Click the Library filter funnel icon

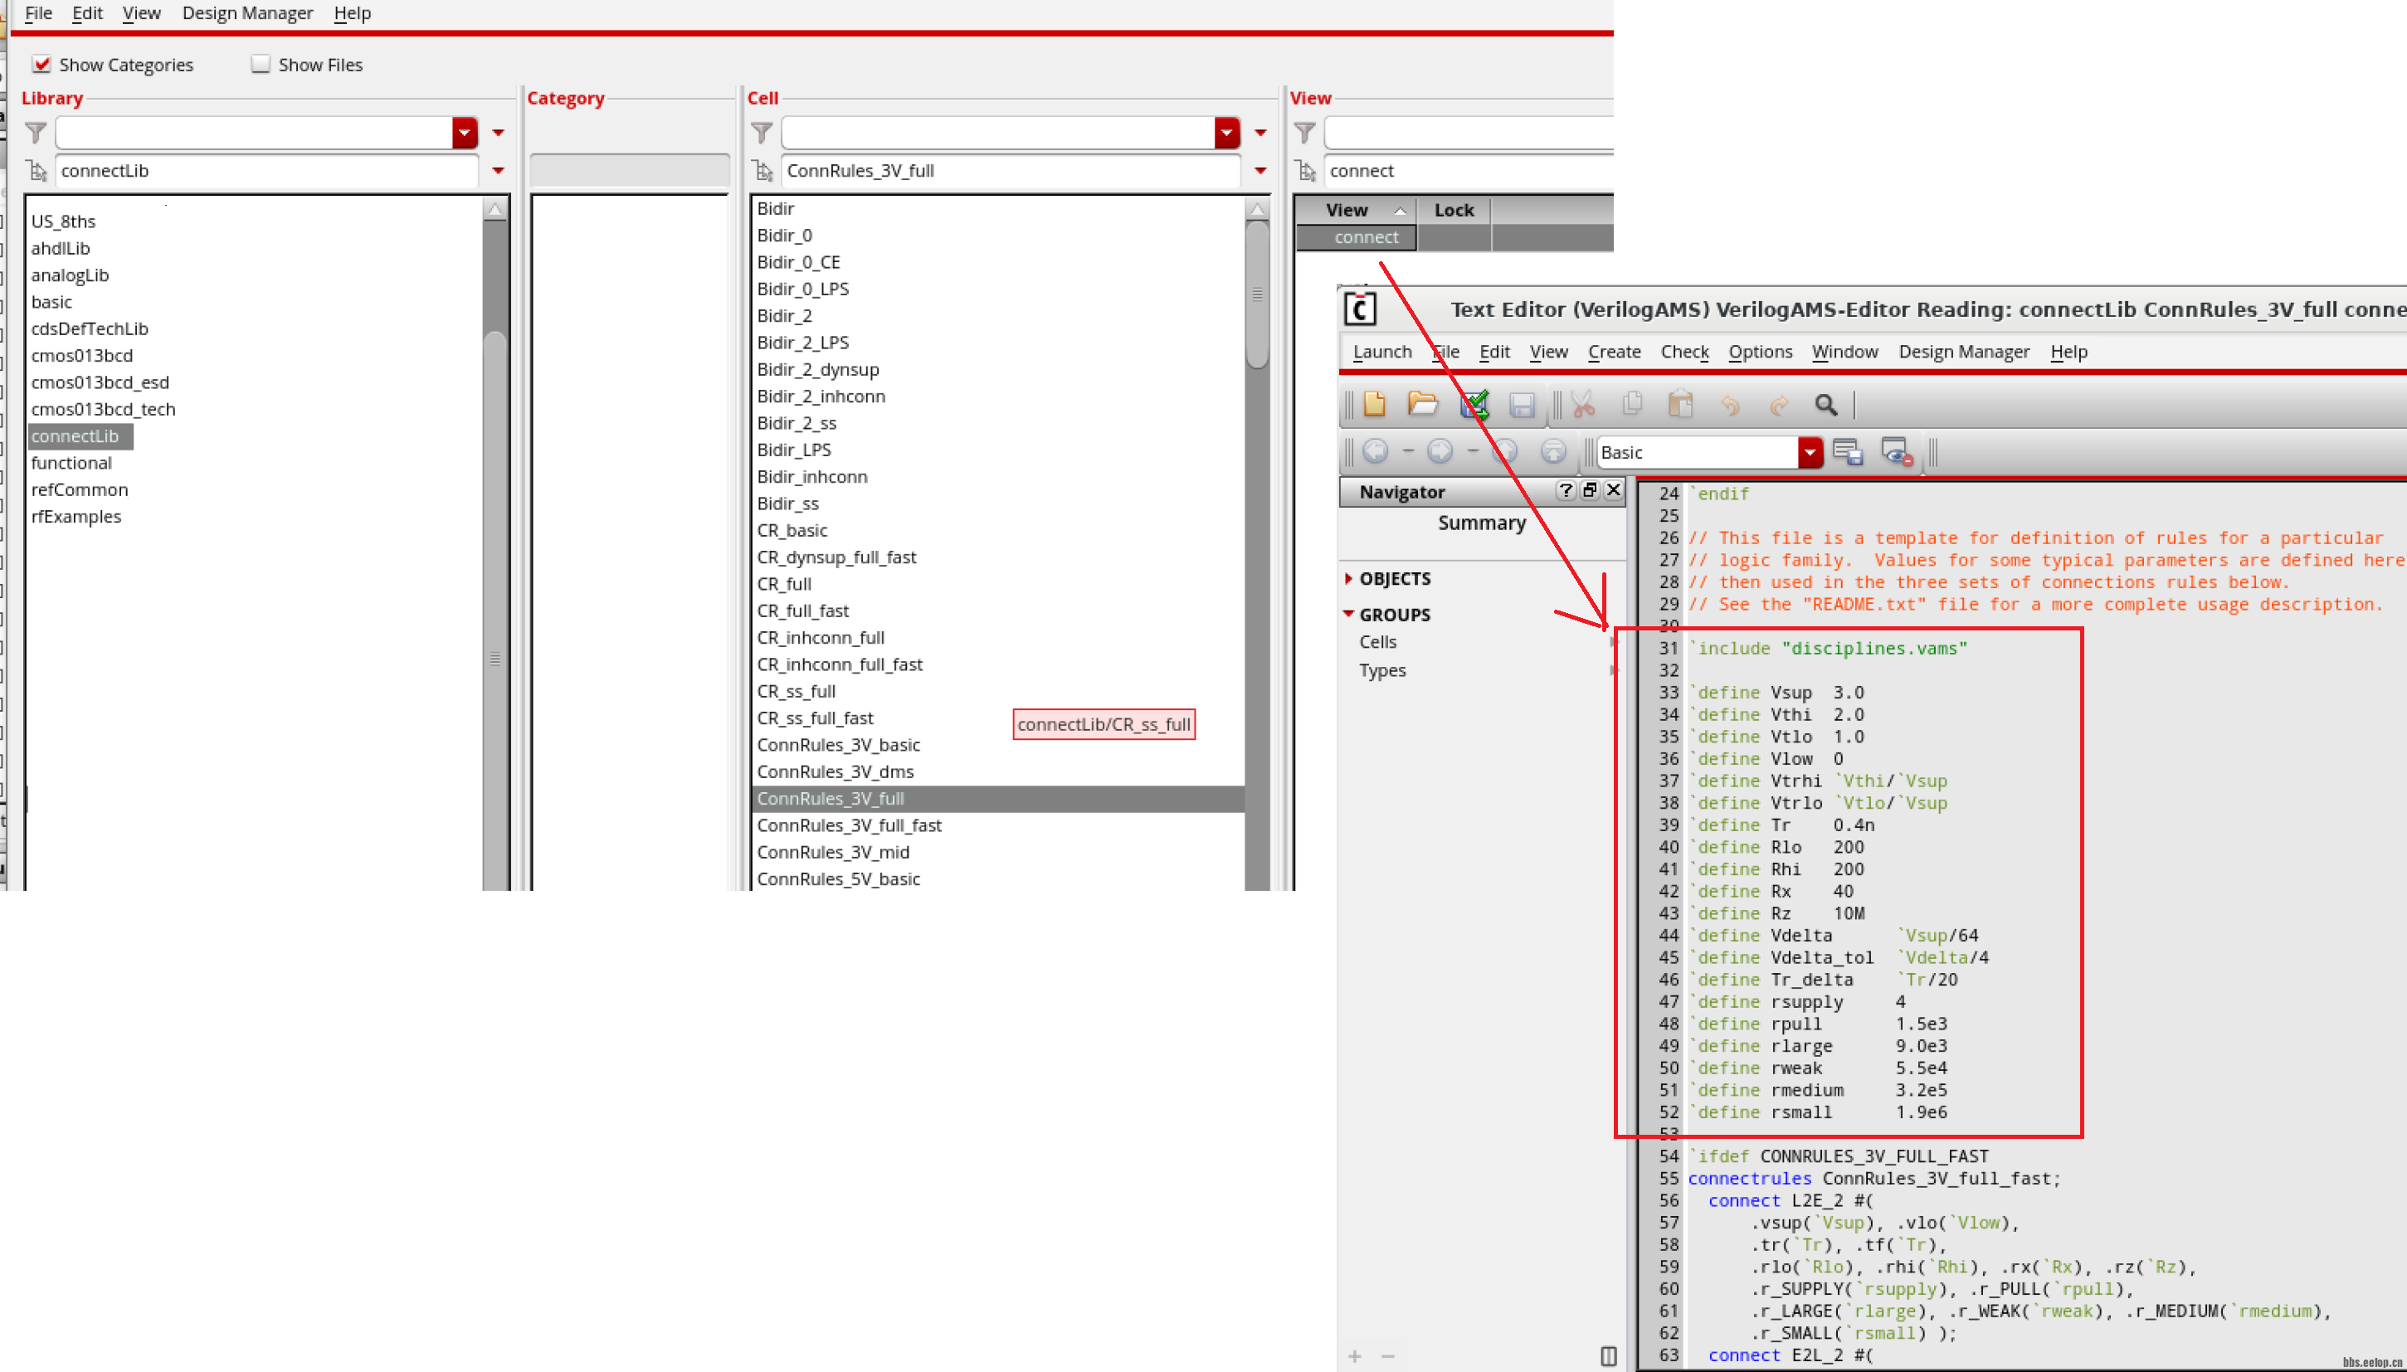pos(36,133)
